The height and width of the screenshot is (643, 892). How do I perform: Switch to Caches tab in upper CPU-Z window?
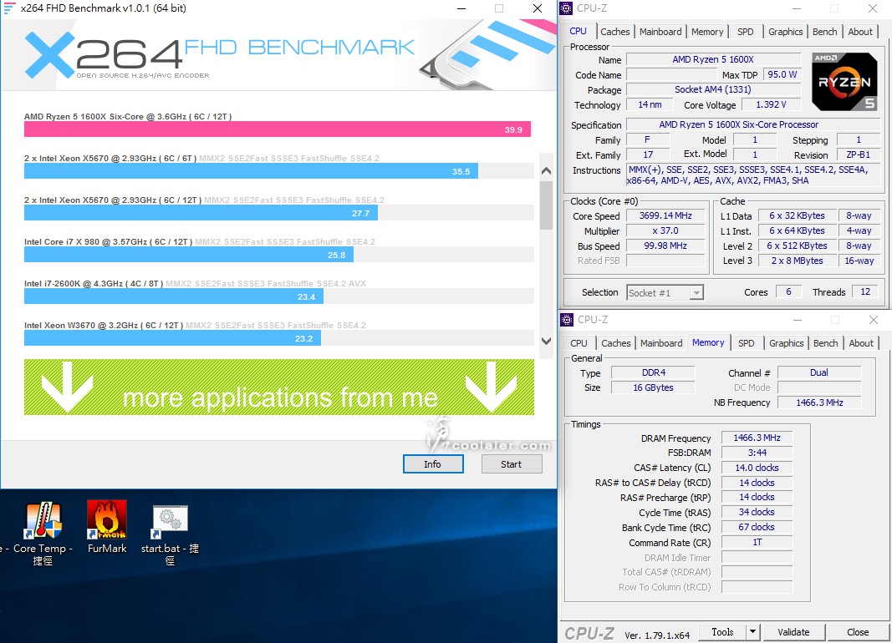615,32
